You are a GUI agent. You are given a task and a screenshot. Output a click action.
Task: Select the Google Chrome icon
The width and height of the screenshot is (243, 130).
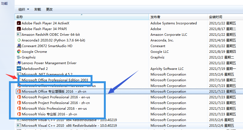(x=19, y=52)
